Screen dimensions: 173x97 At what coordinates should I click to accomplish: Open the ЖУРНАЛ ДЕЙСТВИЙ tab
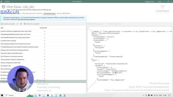63,13
